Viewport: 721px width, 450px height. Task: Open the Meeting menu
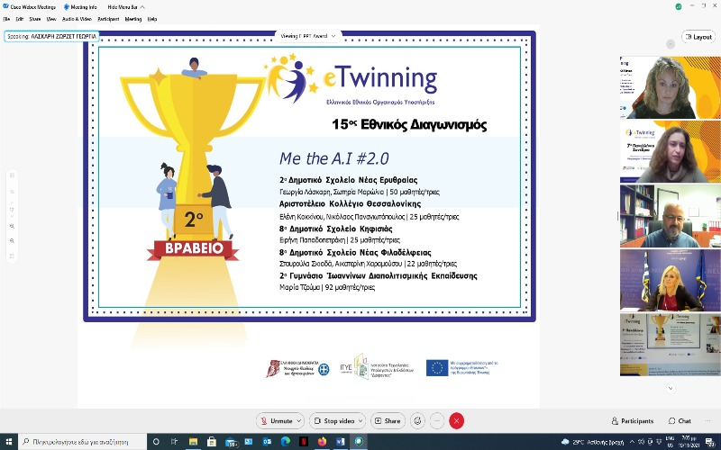pyautogui.click(x=133, y=19)
